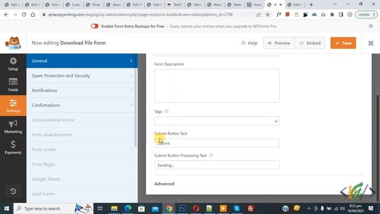380x214 pixels.
Task: Switch to the Shop browser tab
Action: pyautogui.click(x=93, y=5)
